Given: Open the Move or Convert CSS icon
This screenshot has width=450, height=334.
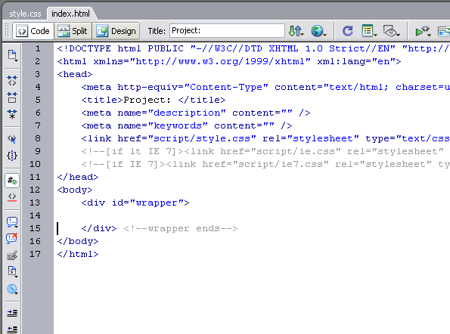Looking at the screenshot, I should (12, 289).
